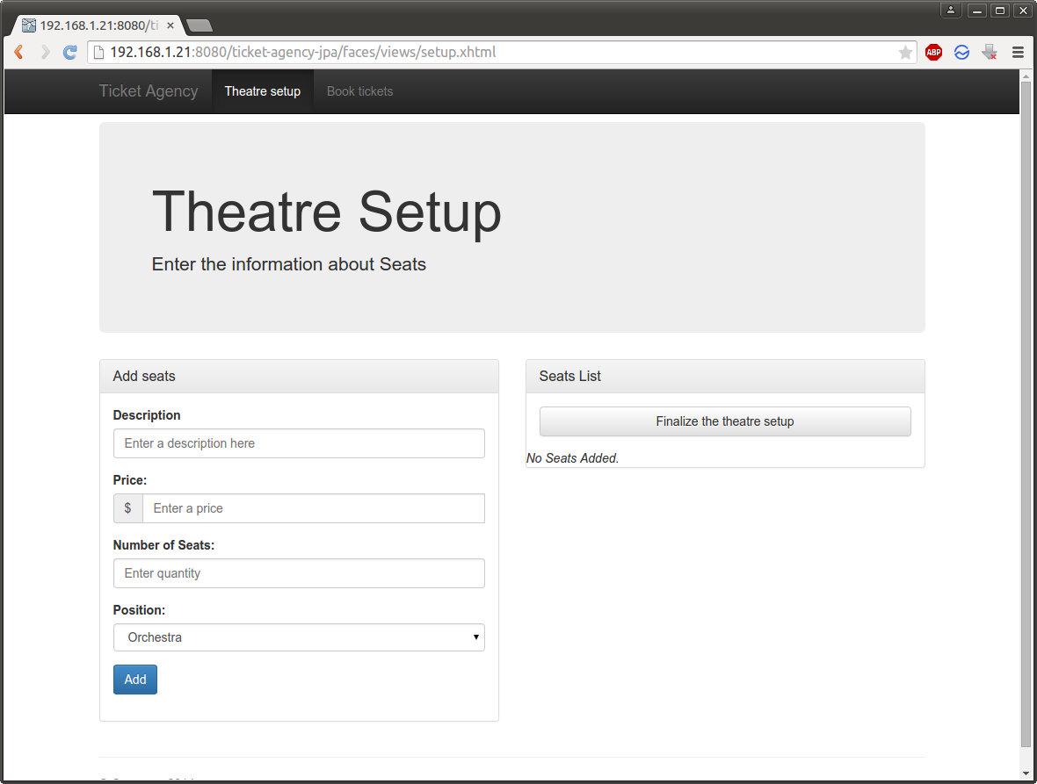The width and height of the screenshot is (1037, 784).
Task: Bookmark this page with the star icon
Action: (905, 53)
